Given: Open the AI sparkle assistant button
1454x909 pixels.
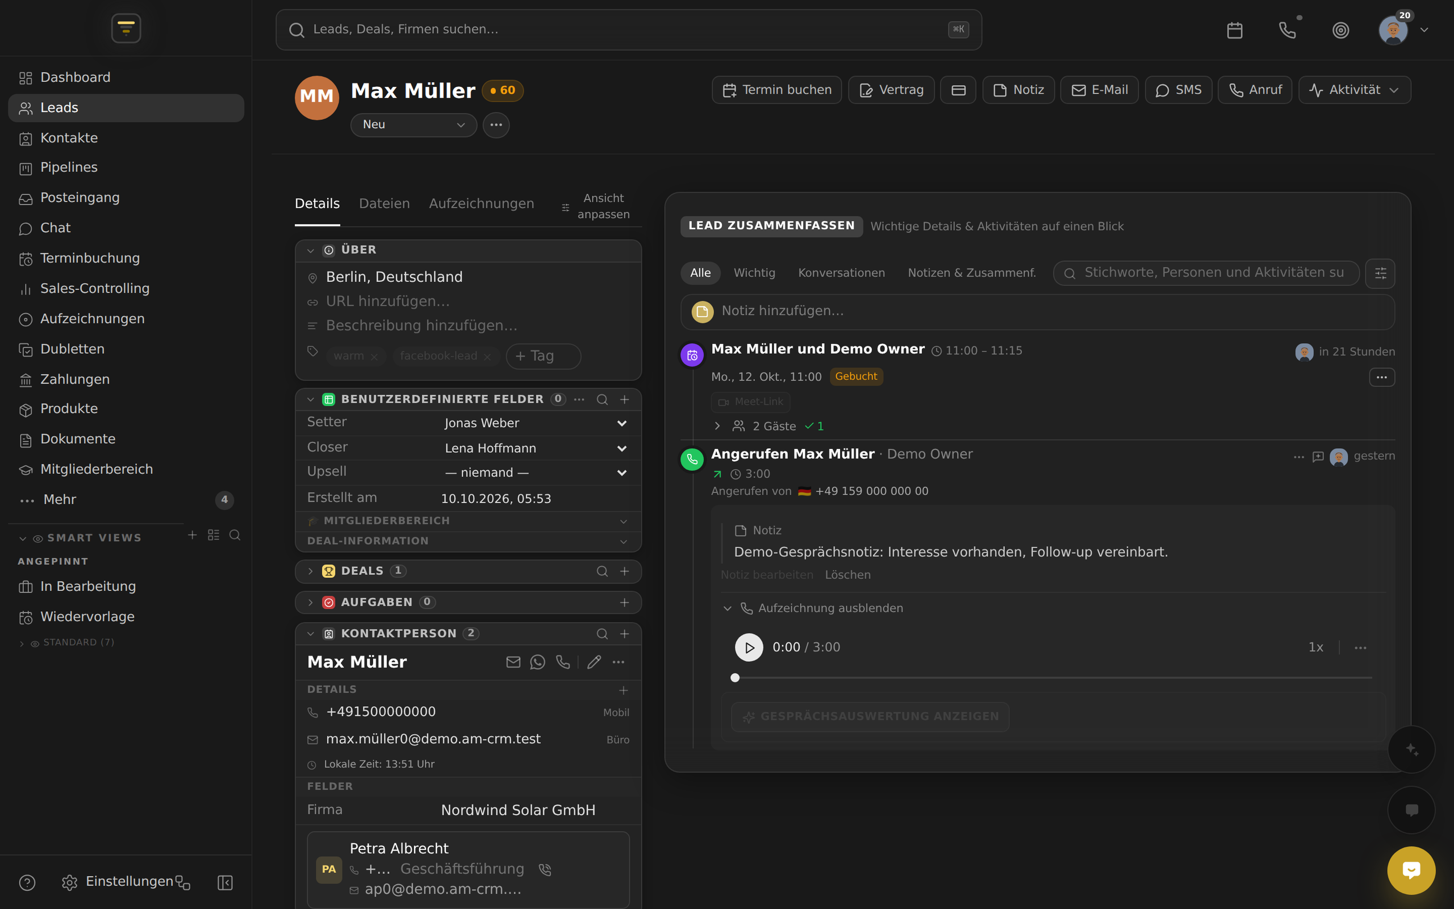Looking at the screenshot, I should [1411, 750].
